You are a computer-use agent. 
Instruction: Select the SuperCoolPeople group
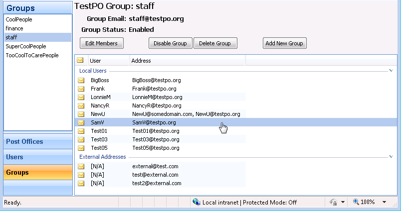coord(38,46)
